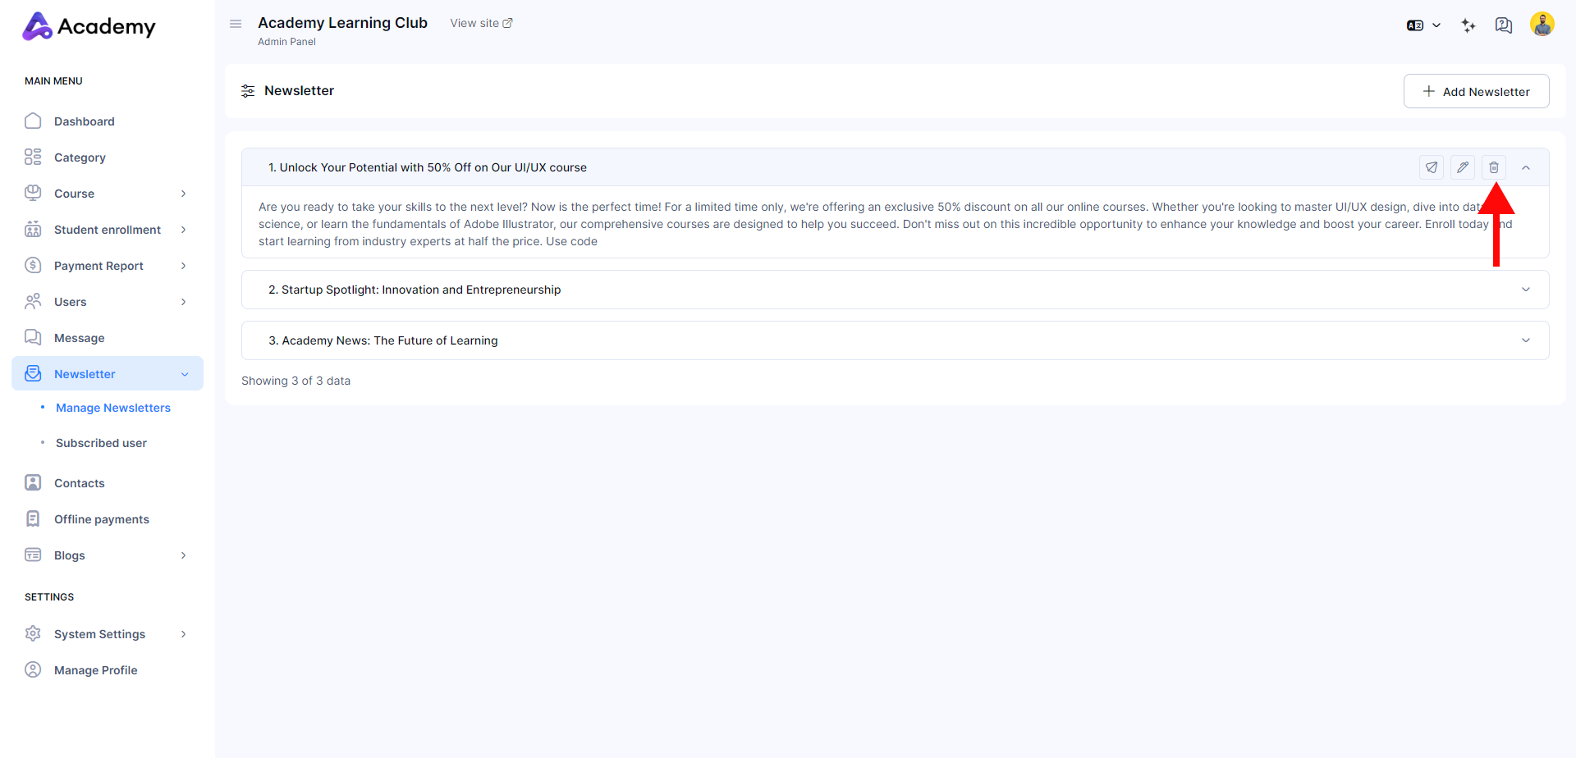The image size is (1576, 758).
Task: Open Manage Newsletters submenu item
Action: coord(113,408)
